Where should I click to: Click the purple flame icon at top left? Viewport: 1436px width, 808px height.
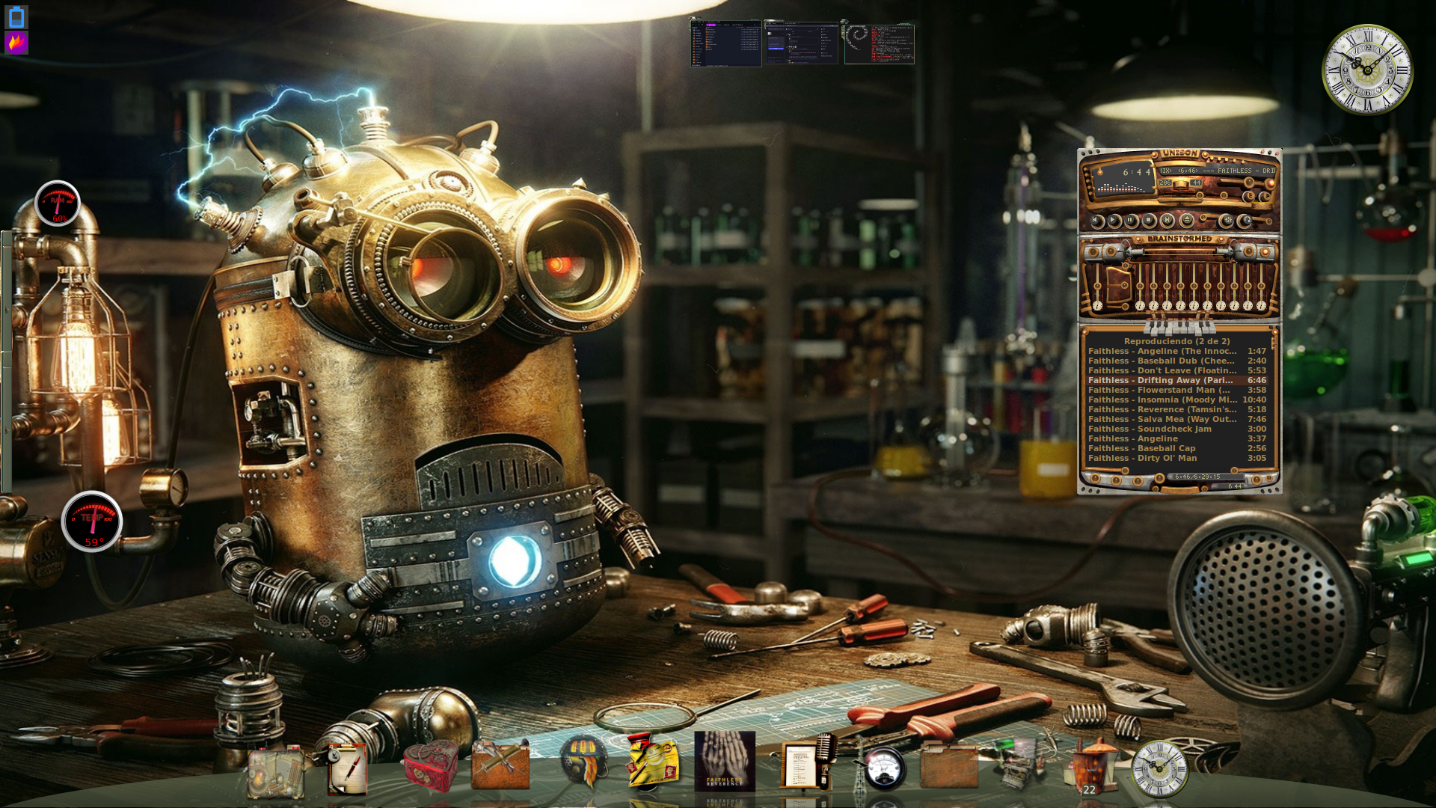[x=16, y=43]
